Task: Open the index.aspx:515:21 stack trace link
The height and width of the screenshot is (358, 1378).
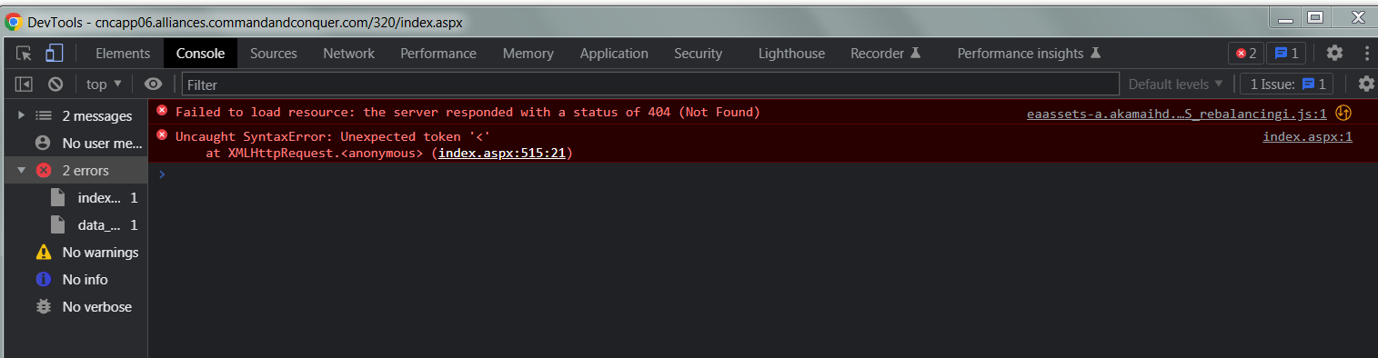Action: pos(502,153)
